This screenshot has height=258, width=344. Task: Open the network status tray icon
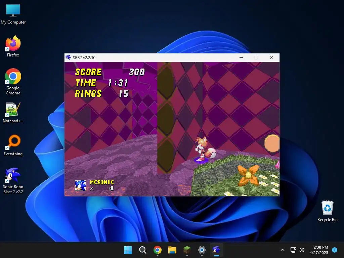[x=293, y=250]
